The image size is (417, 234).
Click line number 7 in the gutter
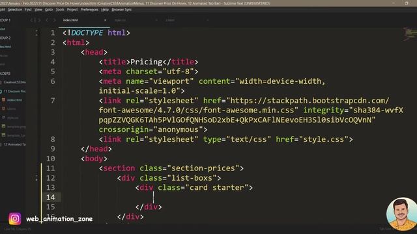(x=53, y=101)
